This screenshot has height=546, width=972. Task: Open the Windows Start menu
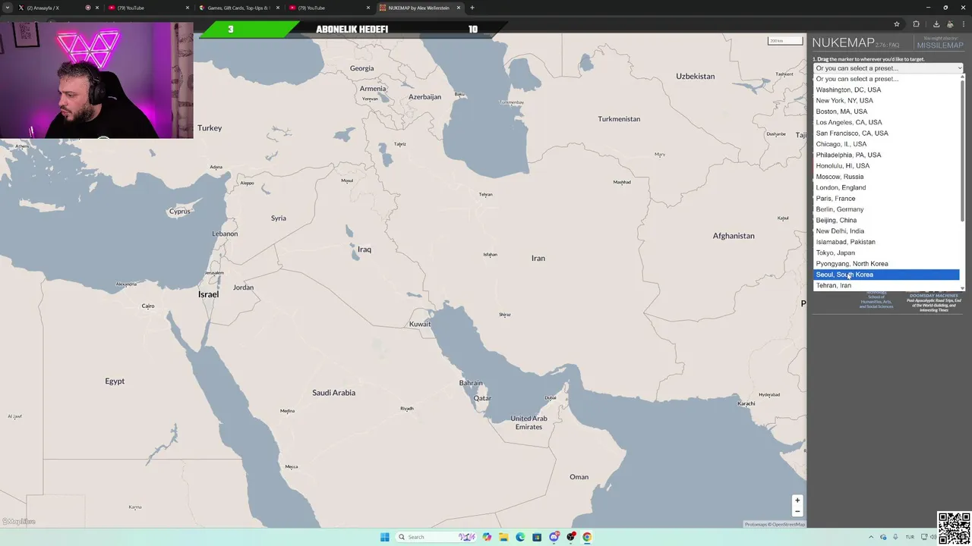(385, 537)
